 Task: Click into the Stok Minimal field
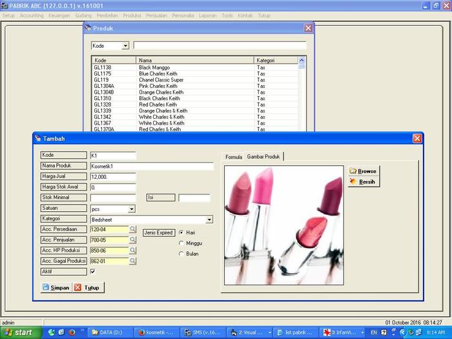click(x=113, y=198)
